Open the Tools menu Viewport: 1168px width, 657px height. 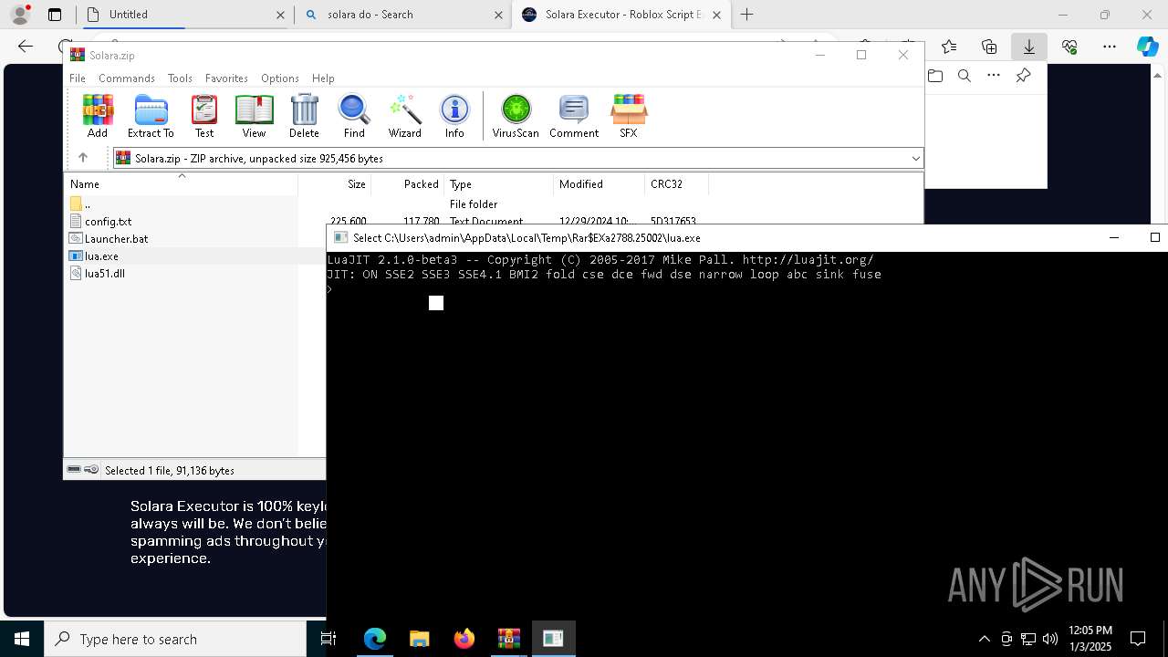click(180, 78)
